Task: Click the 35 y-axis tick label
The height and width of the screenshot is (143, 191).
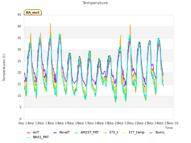Action: [19, 38]
